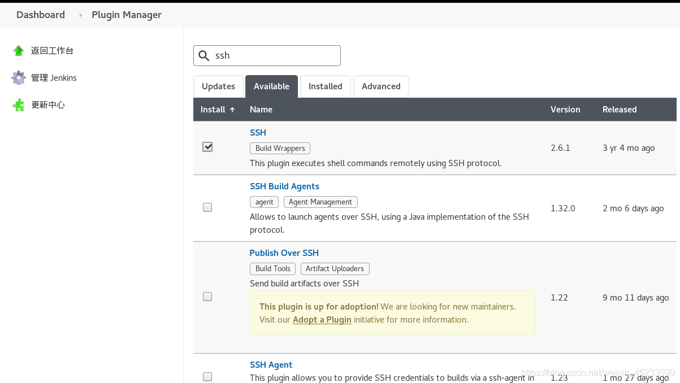This screenshot has width=680, height=383.
Task: Click the green puzzle icon beside 更新中心
Action: click(19, 105)
